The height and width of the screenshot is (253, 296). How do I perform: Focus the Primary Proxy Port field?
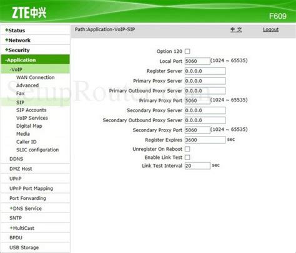197,100
